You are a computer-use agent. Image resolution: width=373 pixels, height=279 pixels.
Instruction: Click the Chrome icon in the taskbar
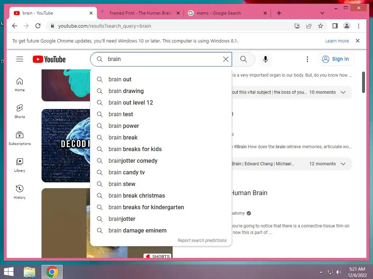[x=52, y=272]
